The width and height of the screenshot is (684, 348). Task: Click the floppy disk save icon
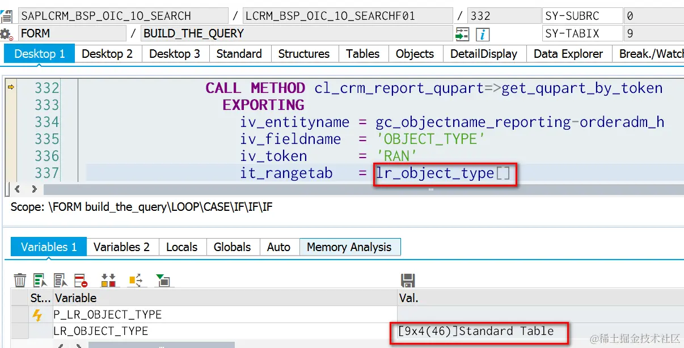(x=408, y=280)
